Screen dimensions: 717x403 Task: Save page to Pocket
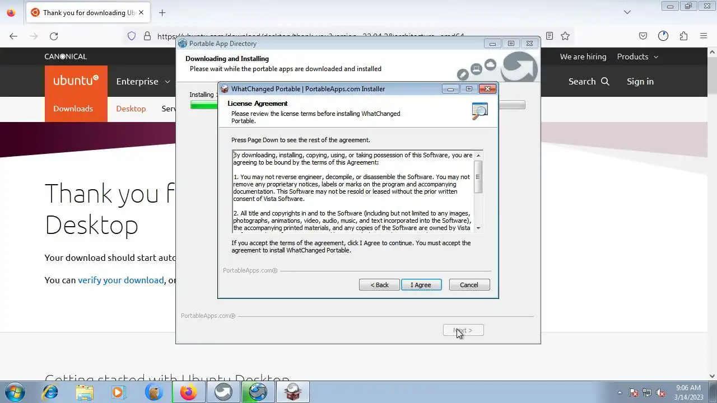(x=643, y=36)
